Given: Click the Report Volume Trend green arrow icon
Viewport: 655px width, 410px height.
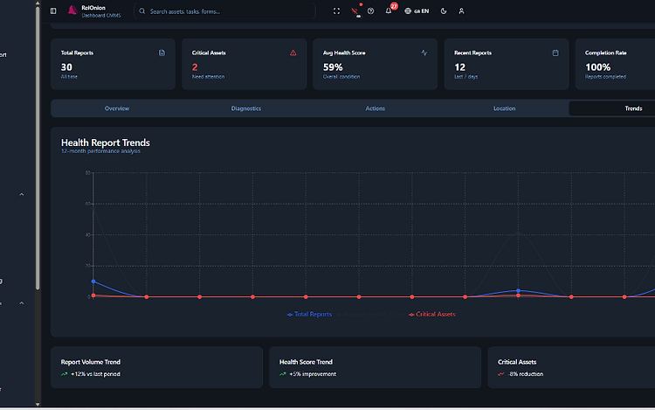Looking at the screenshot, I should [x=65, y=374].
